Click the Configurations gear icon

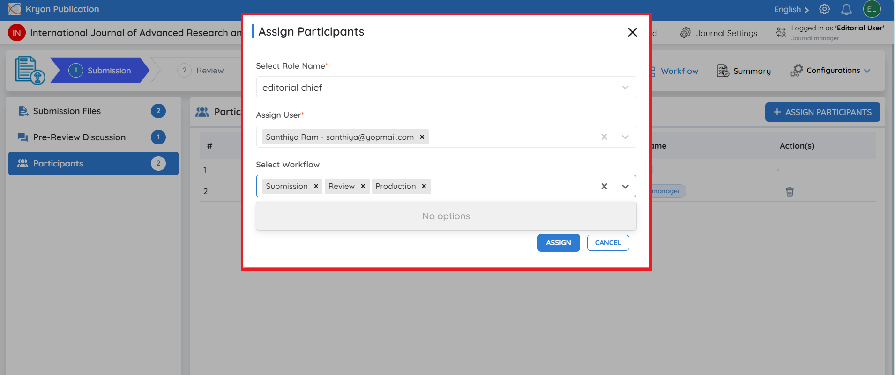pyautogui.click(x=796, y=71)
